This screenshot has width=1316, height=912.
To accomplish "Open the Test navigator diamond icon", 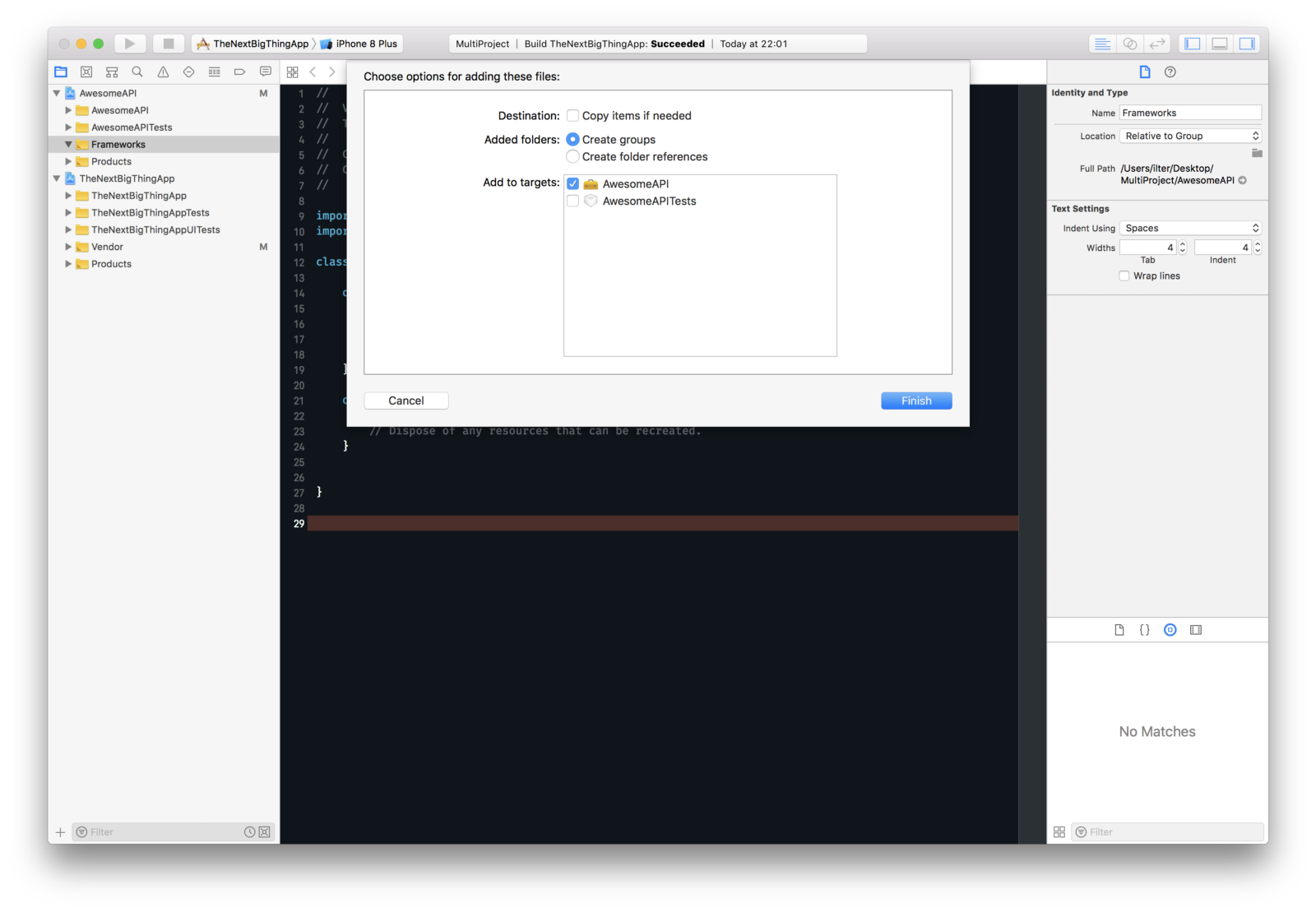I will (x=188, y=72).
